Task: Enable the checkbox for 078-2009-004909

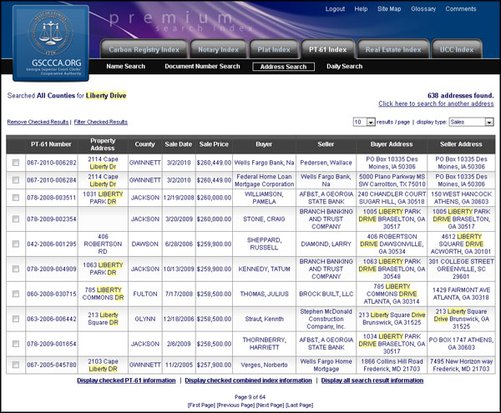Action: click(x=16, y=269)
